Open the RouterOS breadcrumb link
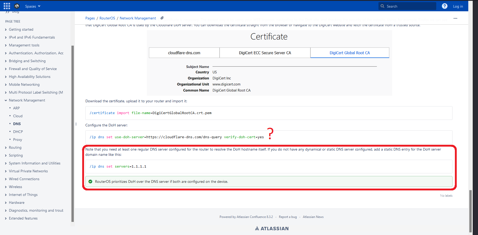Viewport: 478px width, 235px height. 107,18
